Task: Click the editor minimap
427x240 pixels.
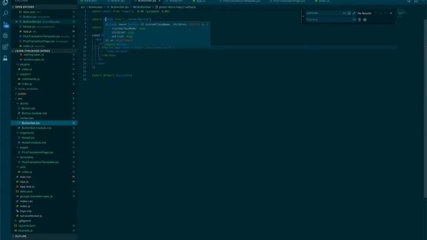Action: point(402,13)
